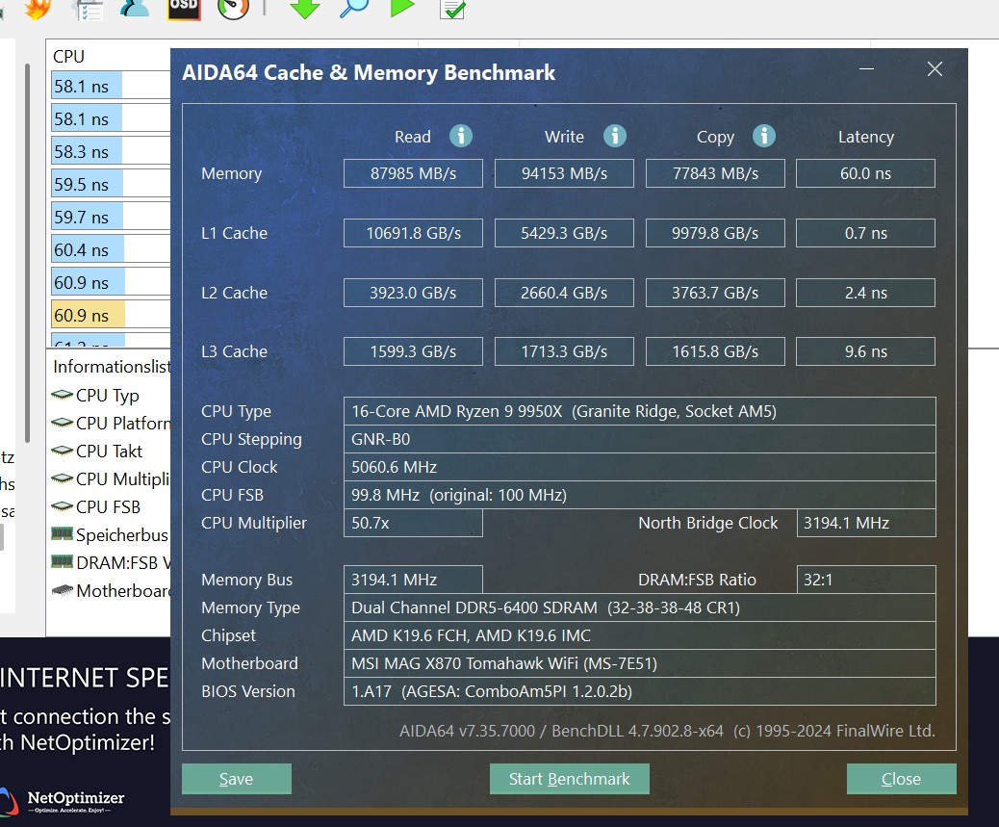Open the checklist report toolbar icon
This screenshot has height=827, width=999.
88,9
